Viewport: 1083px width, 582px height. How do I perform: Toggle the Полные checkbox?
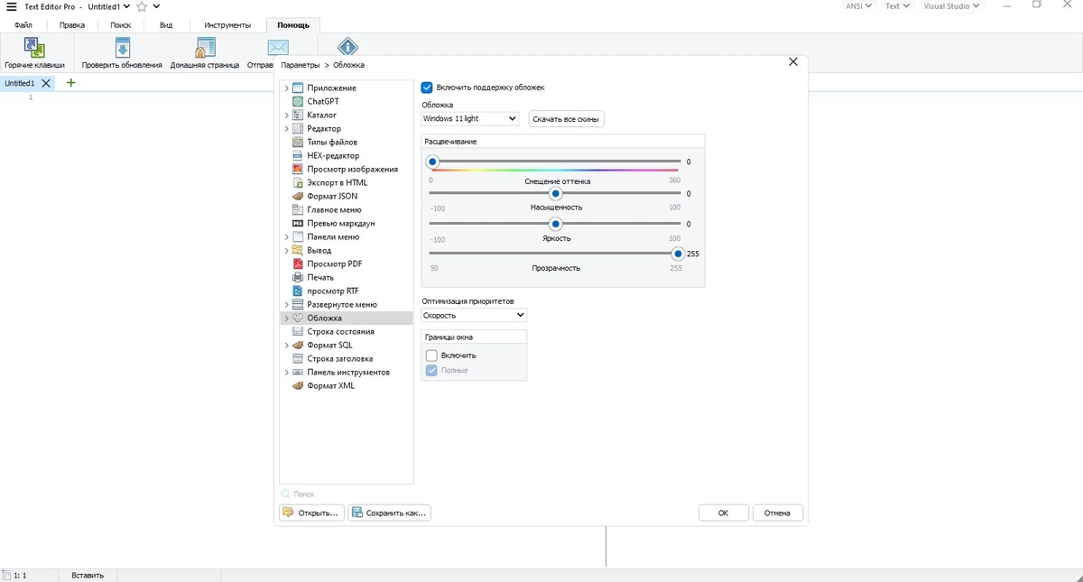click(431, 370)
